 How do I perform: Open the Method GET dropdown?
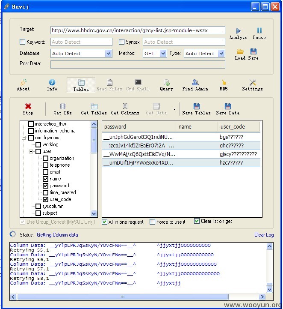[163, 54]
